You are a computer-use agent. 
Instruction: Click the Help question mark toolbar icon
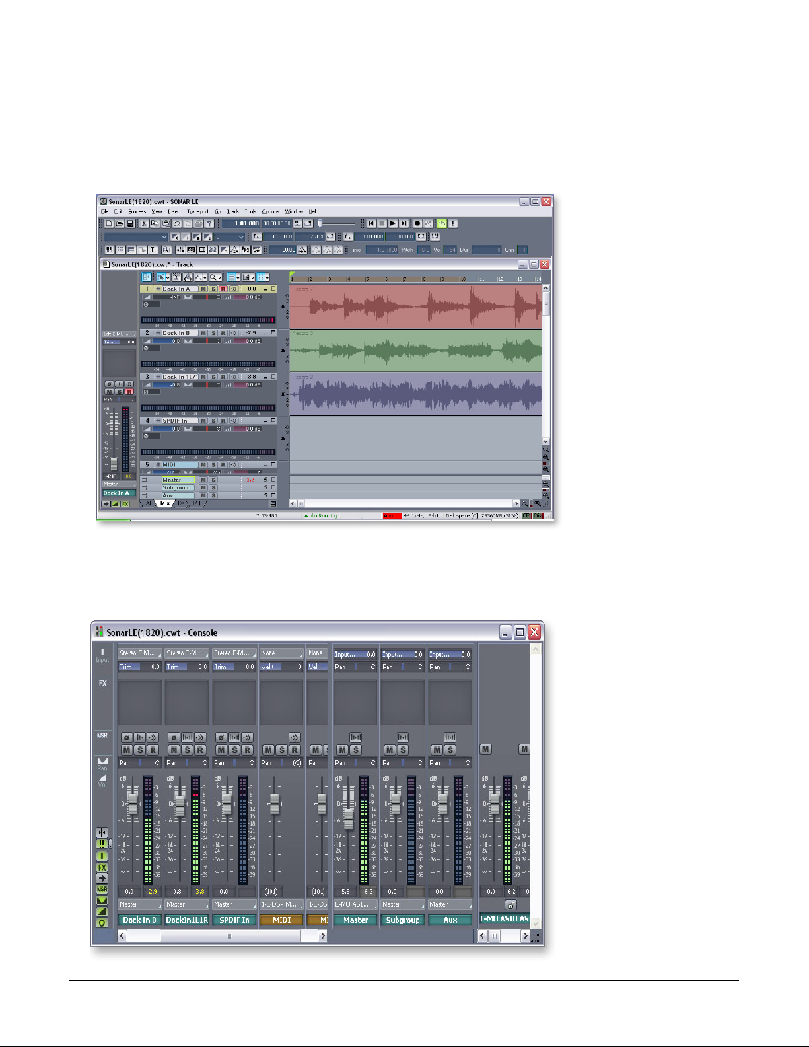209,224
